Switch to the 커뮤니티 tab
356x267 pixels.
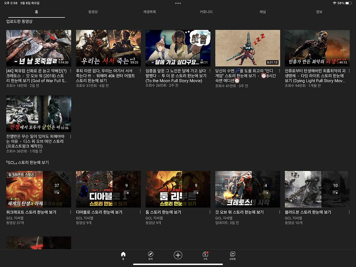tap(206, 12)
